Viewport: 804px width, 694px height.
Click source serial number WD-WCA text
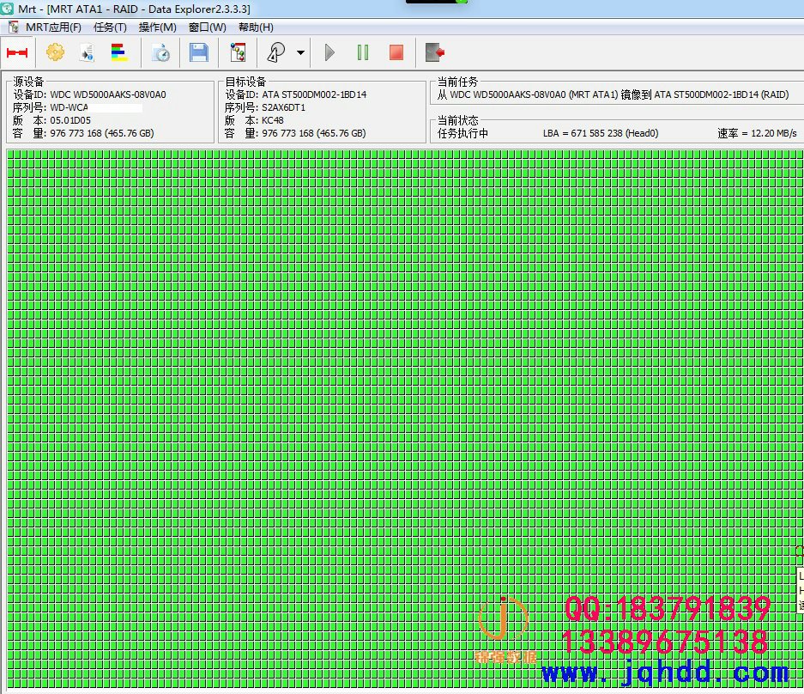[69, 107]
